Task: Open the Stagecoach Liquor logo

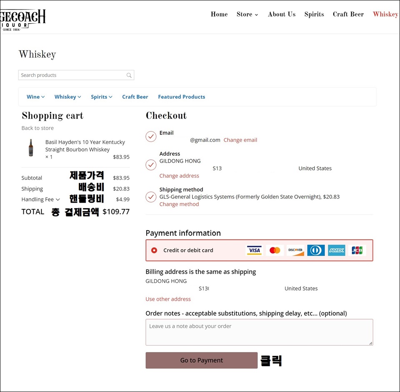Action: (x=23, y=20)
